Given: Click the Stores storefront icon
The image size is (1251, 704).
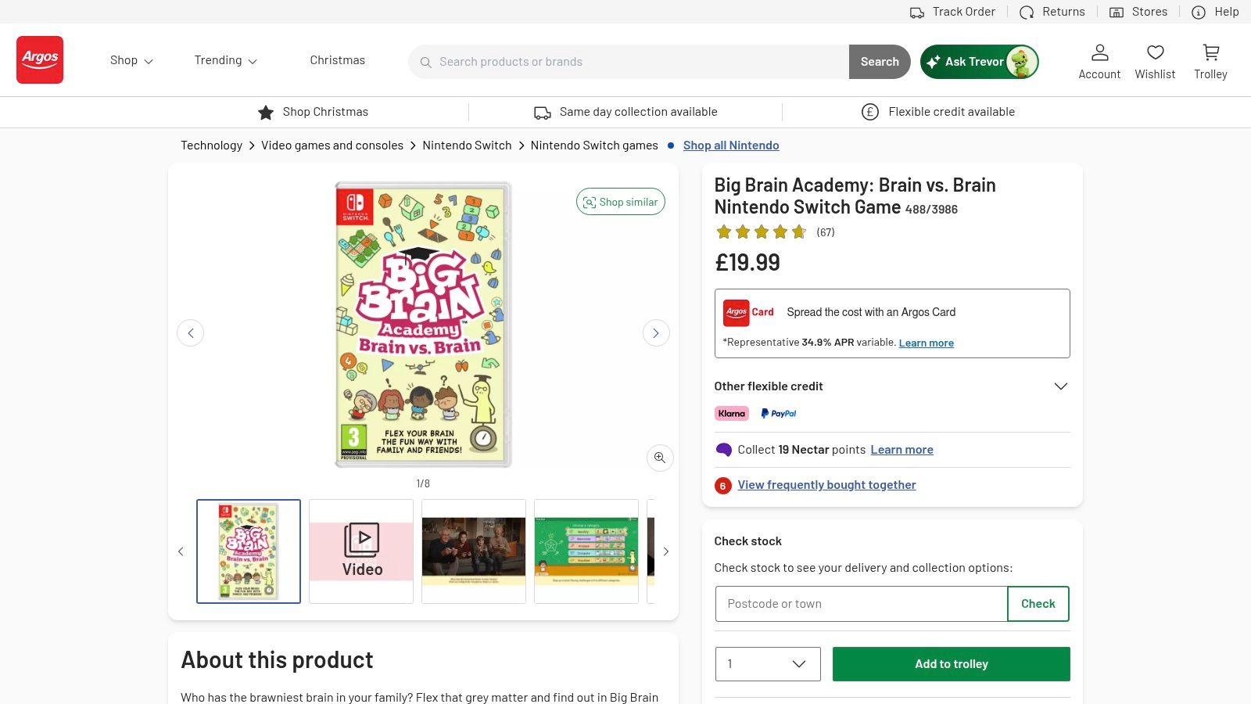Looking at the screenshot, I should coord(1117,12).
